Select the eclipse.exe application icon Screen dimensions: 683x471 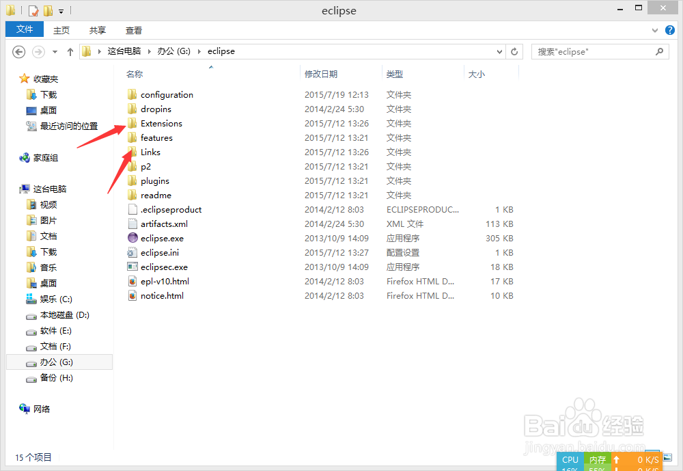(x=133, y=238)
